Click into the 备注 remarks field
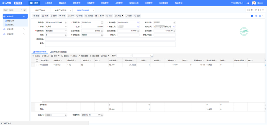The image size is (267, 125). coord(110,44)
